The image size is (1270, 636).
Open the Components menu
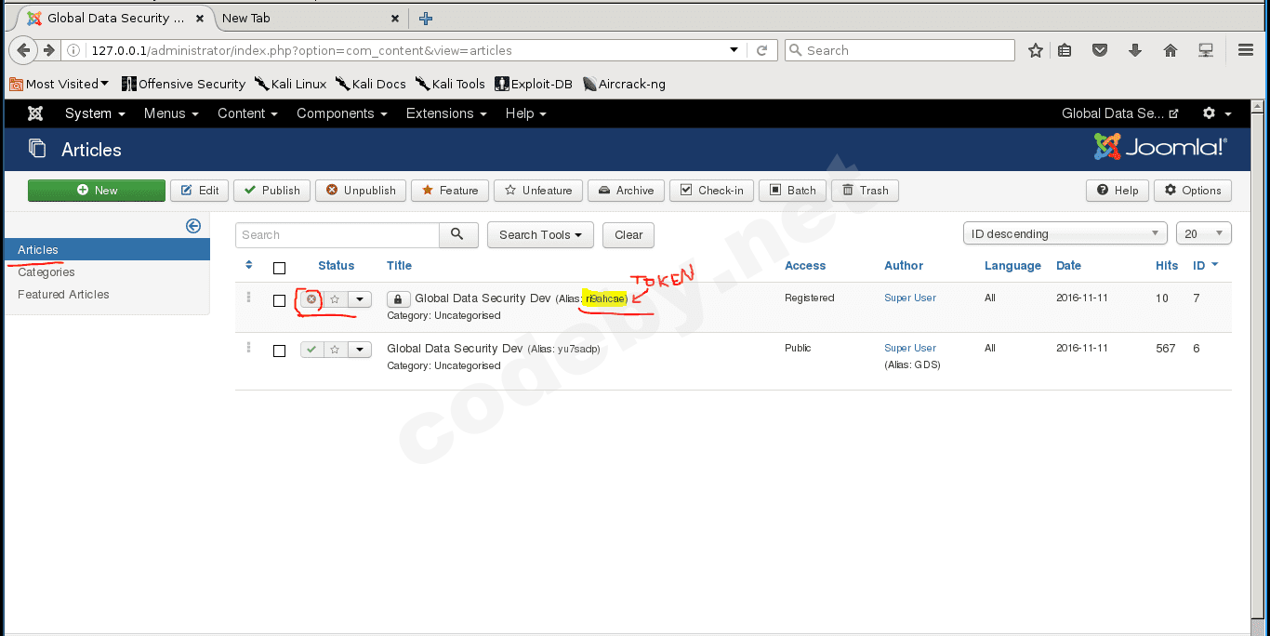(x=341, y=113)
